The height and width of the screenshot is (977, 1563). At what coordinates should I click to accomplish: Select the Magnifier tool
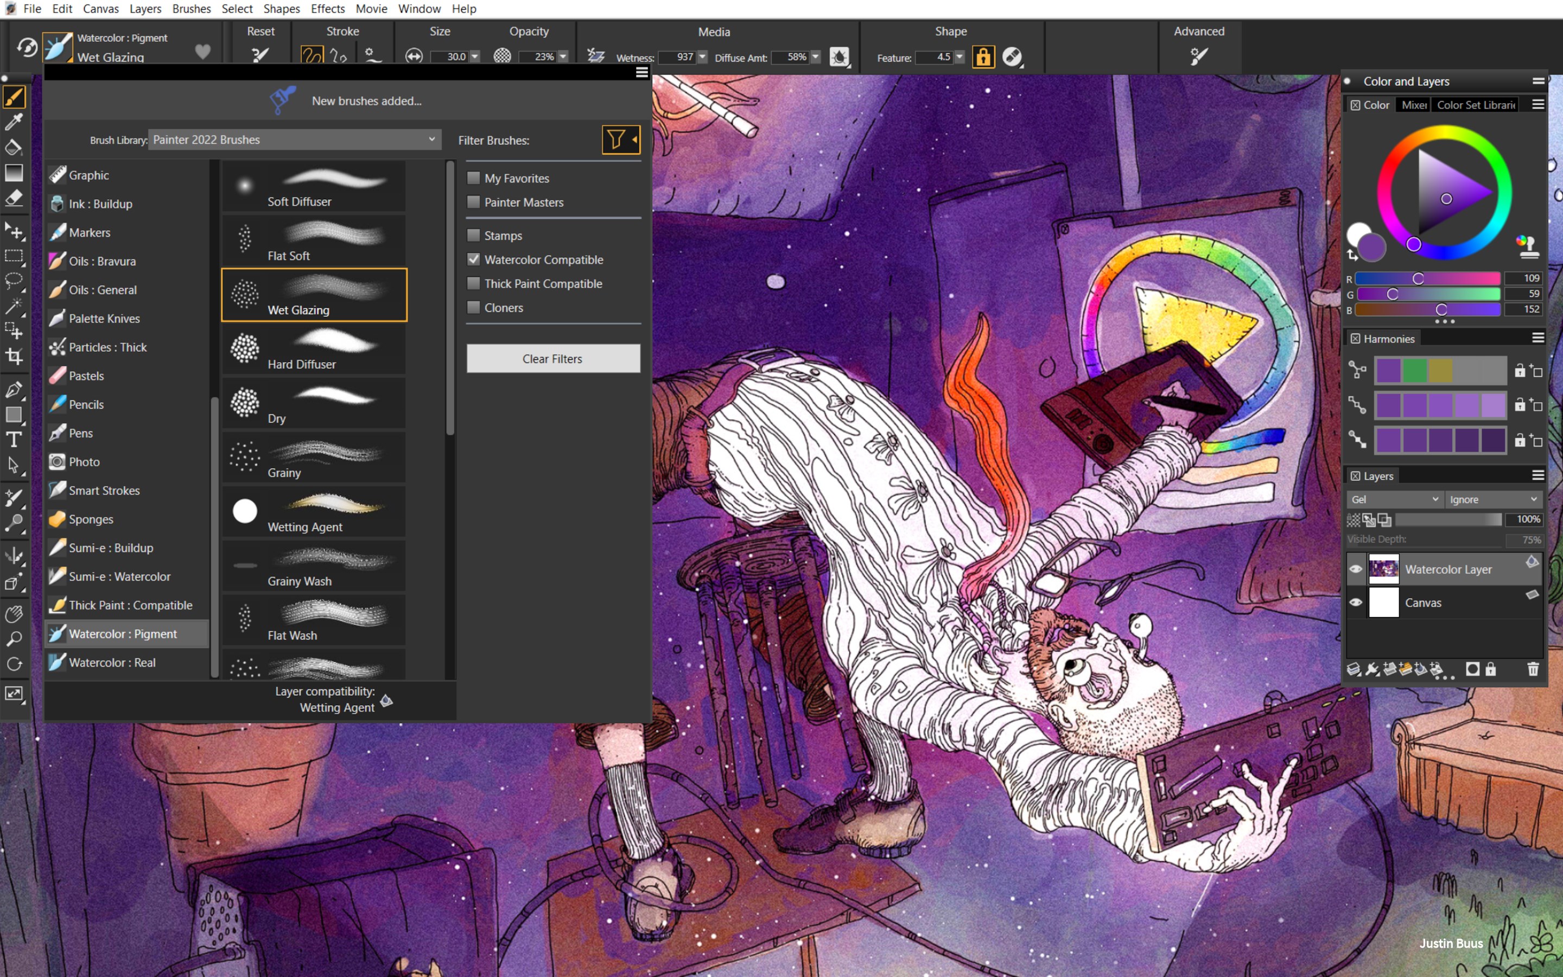[x=14, y=639]
